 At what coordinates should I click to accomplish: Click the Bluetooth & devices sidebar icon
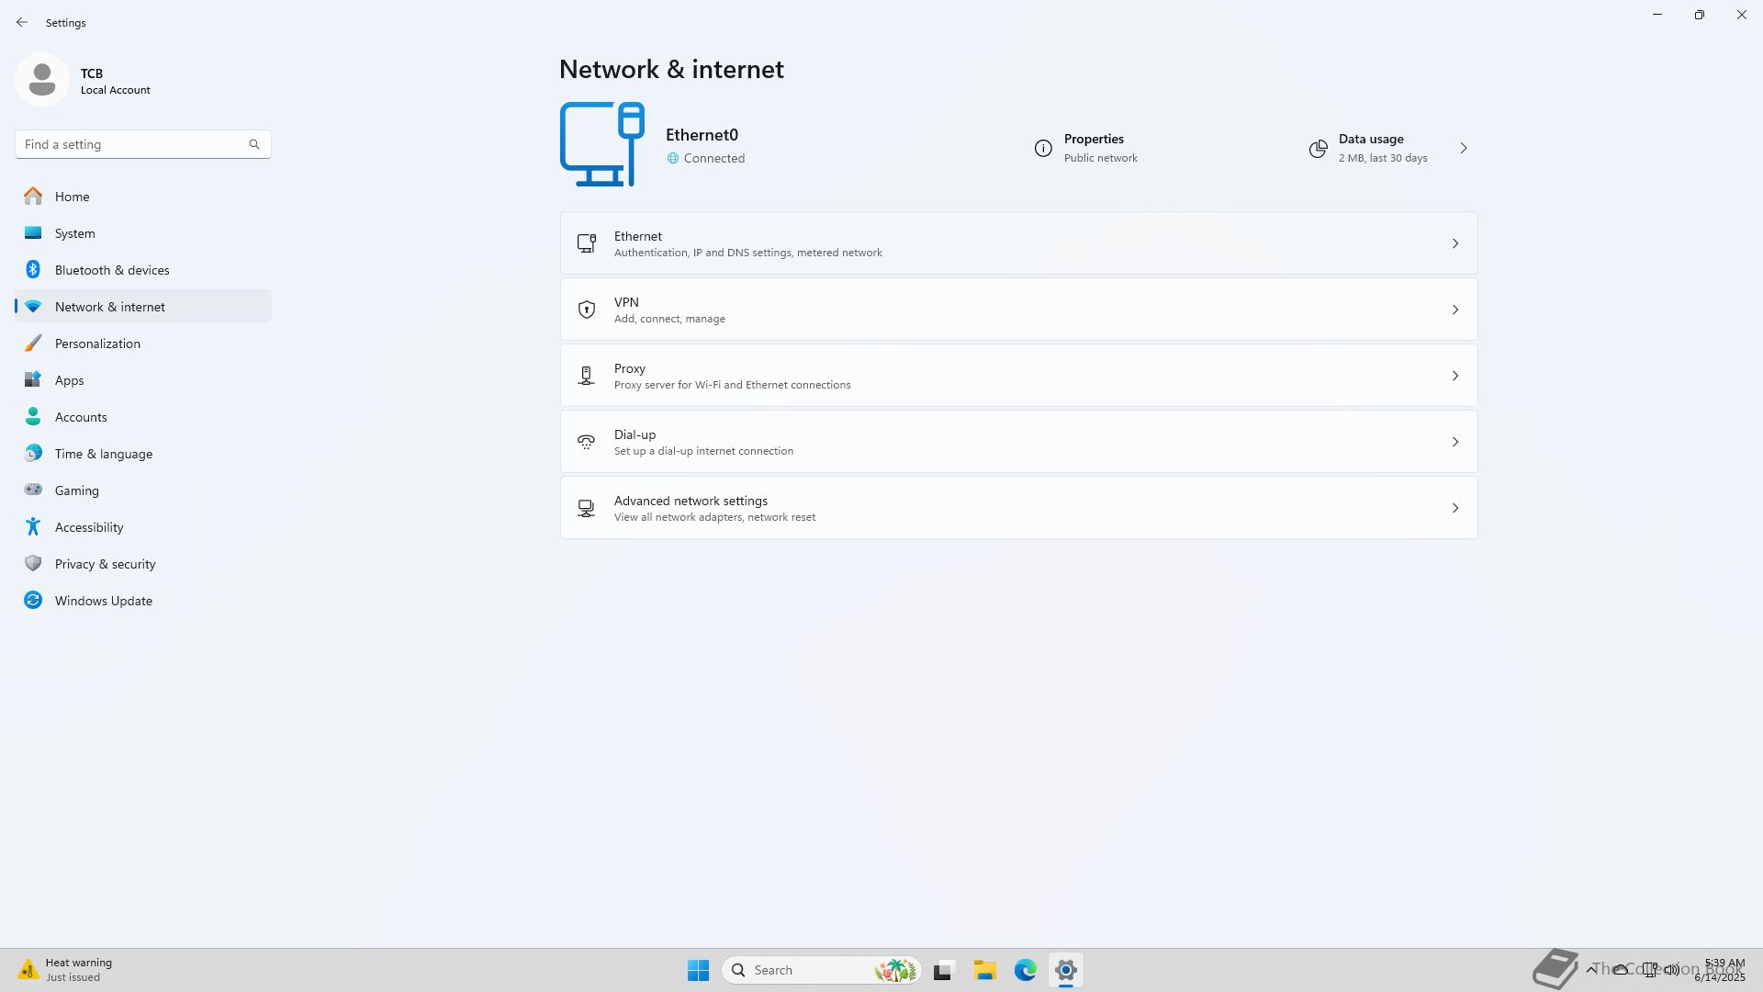(33, 269)
